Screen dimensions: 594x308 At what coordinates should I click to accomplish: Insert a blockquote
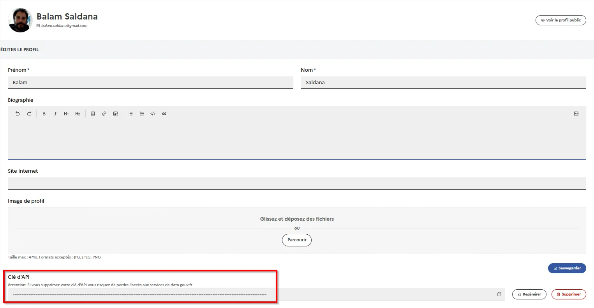(x=164, y=114)
